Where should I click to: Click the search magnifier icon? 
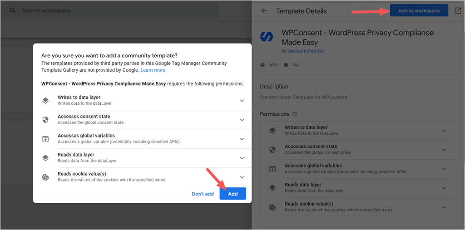pyautogui.click(x=13, y=11)
